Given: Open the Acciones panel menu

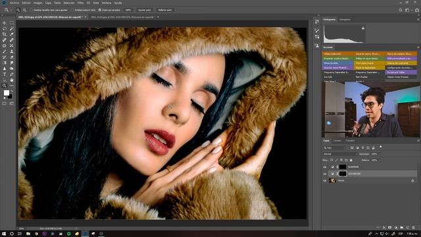Looking at the screenshot, I should point(418,47).
